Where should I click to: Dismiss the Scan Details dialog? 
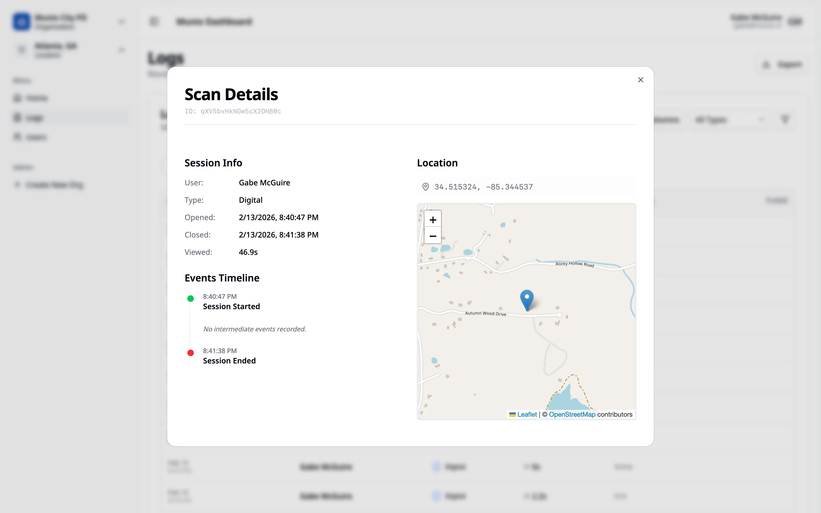coord(640,79)
